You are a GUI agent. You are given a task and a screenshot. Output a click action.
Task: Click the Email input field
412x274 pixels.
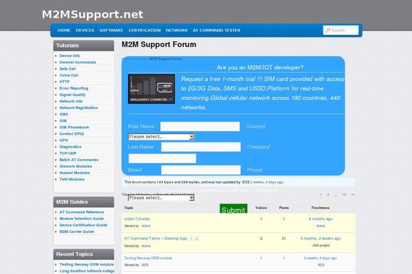point(201,170)
